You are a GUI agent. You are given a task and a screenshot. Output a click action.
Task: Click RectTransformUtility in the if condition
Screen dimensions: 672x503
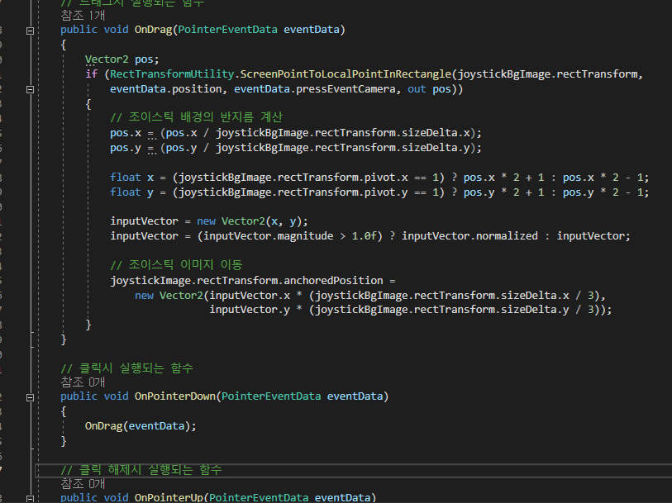pyautogui.click(x=172, y=74)
